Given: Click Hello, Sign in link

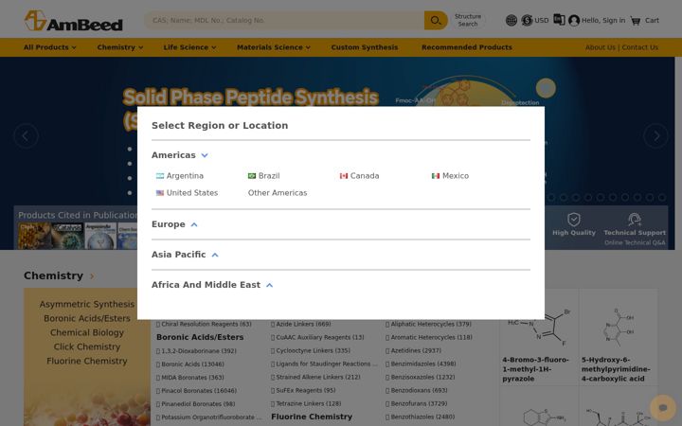Looking at the screenshot, I should pyautogui.click(x=603, y=21).
